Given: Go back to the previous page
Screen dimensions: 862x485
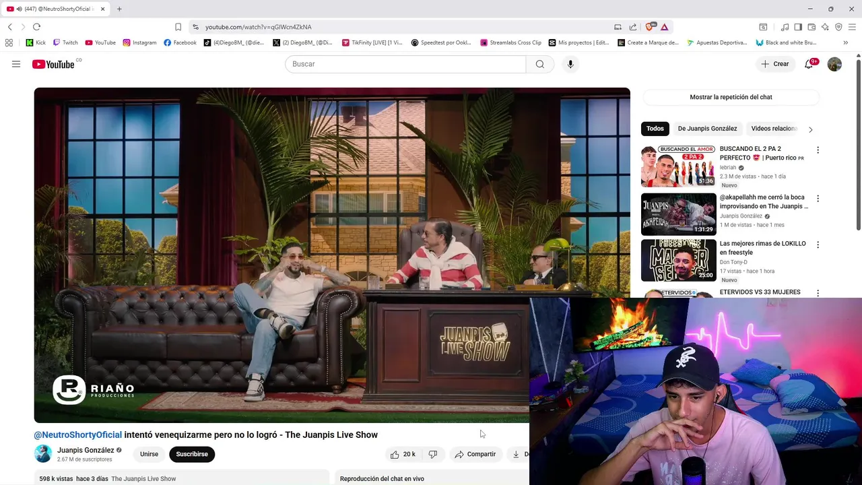Looking at the screenshot, I should point(10,27).
